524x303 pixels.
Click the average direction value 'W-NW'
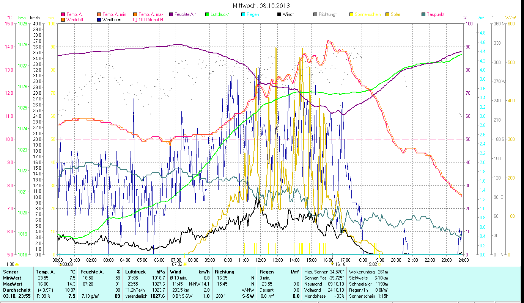pyautogui.click(x=248, y=290)
